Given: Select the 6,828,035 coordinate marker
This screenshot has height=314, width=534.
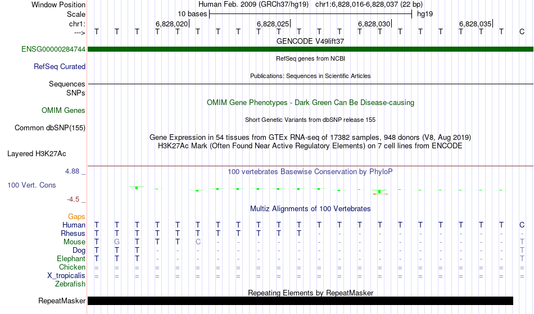Looking at the screenshot, I should pos(475,24).
